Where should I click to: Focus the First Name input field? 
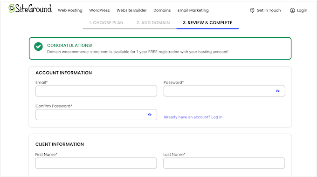click(96, 163)
